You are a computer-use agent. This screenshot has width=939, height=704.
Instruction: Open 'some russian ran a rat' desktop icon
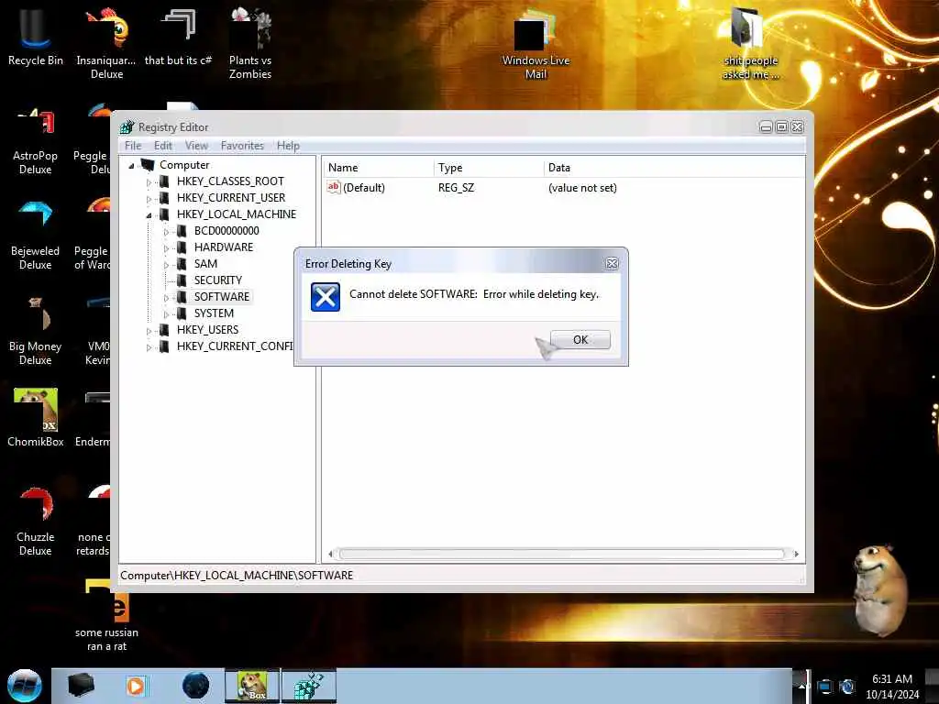tap(106, 615)
